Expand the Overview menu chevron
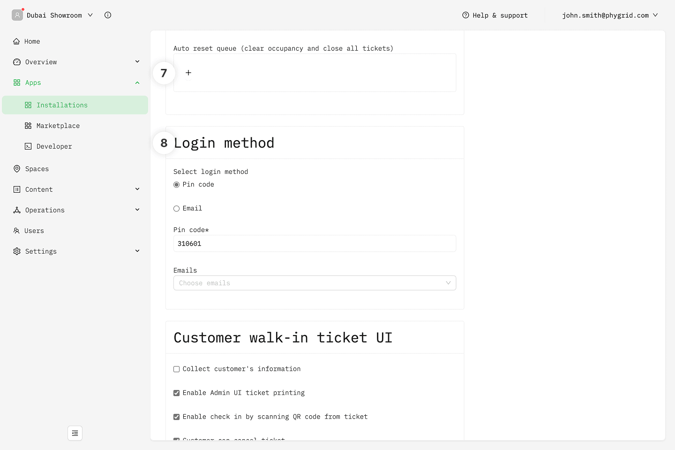Viewport: 675px width, 450px height. pyautogui.click(x=137, y=62)
